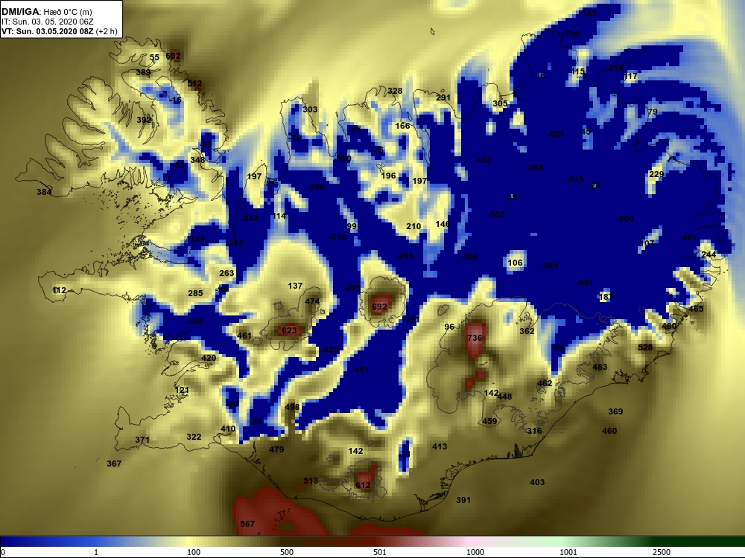Click the 'DMI/IGA: Hæð 0°C (m)' title text
Image resolution: width=745 pixels, height=558 pixels.
(47, 12)
